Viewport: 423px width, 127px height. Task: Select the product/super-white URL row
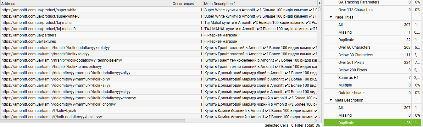[39, 10]
